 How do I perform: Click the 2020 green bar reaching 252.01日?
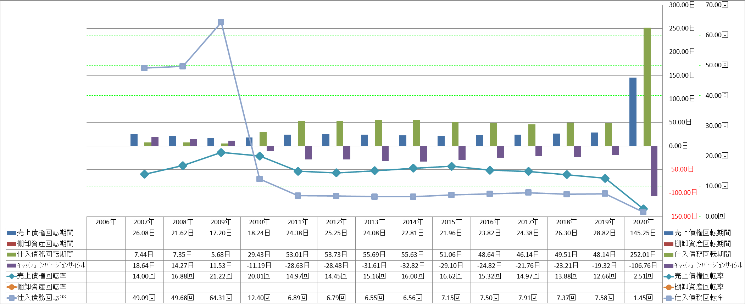pyautogui.click(x=647, y=87)
